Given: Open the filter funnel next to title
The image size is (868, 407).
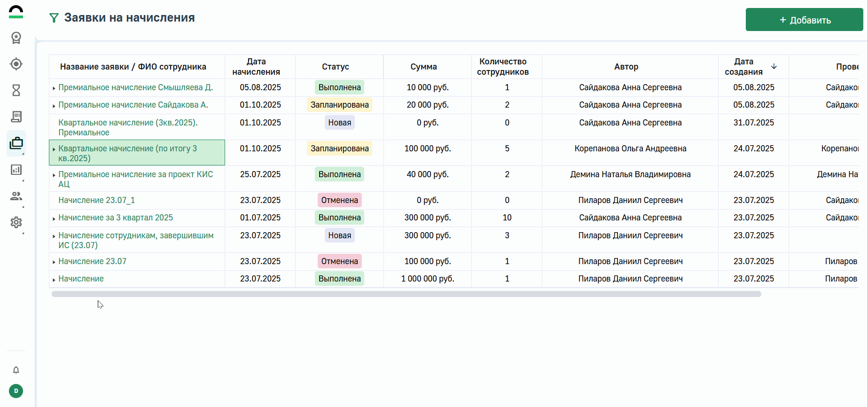Looking at the screenshot, I should [x=54, y=18].
